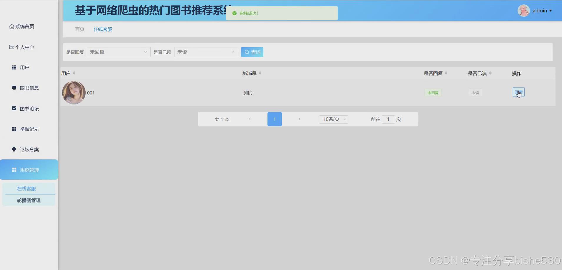Image resolution: width=562 pixels, height=270 pixels.
Task: Sort by 是否回复 column arrows
Action: click(446, 73)
